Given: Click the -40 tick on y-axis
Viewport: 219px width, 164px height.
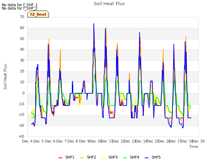Looking at the screenshot, I should [x=22, y=136].
